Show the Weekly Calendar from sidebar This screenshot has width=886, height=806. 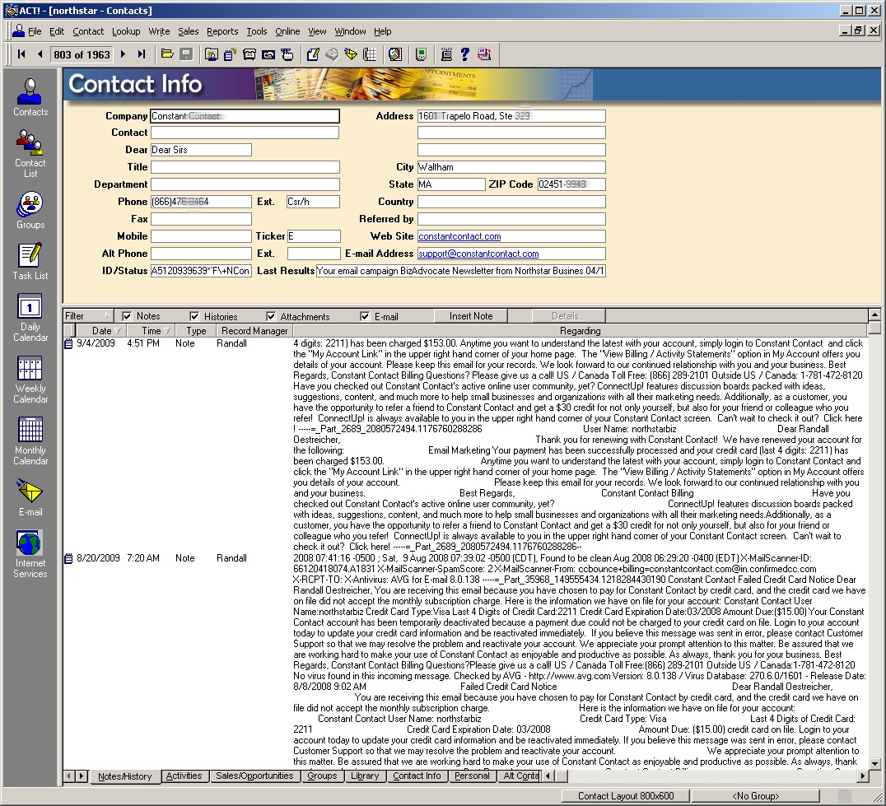[x=30, y=380]
